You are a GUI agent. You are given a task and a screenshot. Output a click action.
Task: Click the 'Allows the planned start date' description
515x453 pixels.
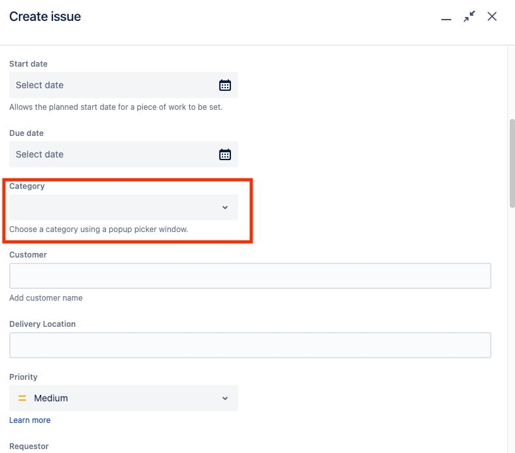click(x=116, y=107)
